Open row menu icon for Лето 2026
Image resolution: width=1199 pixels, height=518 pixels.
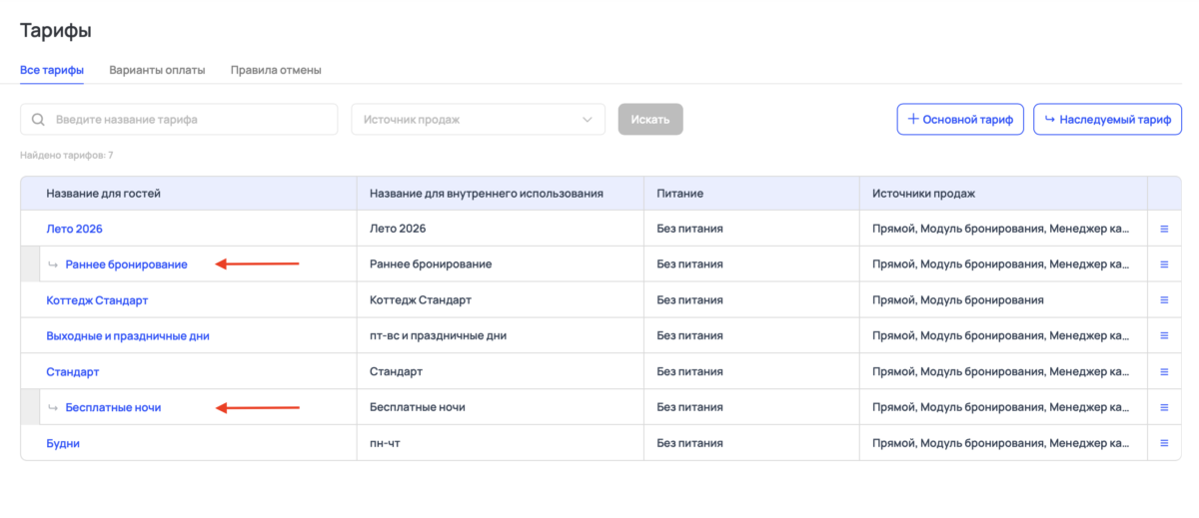[x=1164, y=229]
